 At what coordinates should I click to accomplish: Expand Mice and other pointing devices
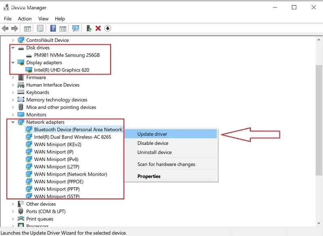pyautogui.click(x=13, y=108)
